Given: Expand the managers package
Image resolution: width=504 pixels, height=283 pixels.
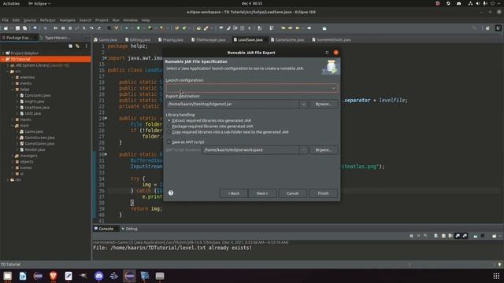Looking at the screenshot, I should pyautogui.click(x=13, y=156).
